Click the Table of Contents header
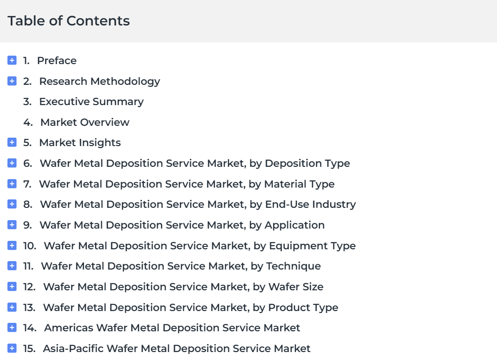 pos(69,21)
